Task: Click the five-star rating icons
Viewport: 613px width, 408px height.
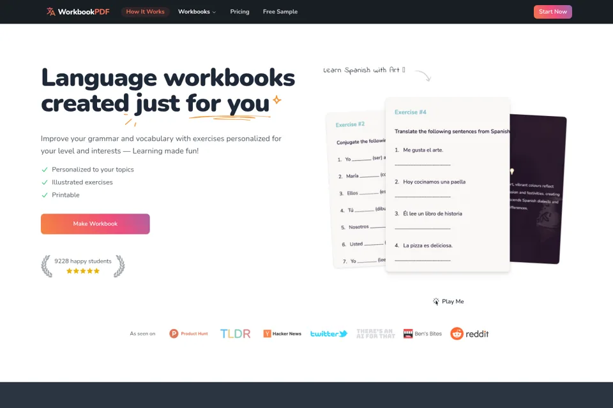Action: pyautogui.click(x=83, y=271)
